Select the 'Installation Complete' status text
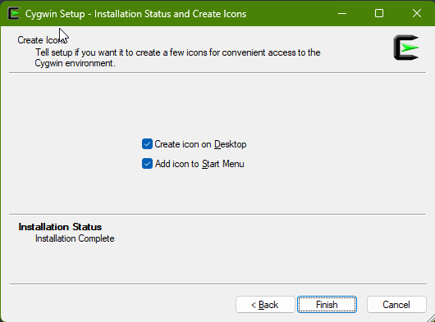 [x=75, y=238]
